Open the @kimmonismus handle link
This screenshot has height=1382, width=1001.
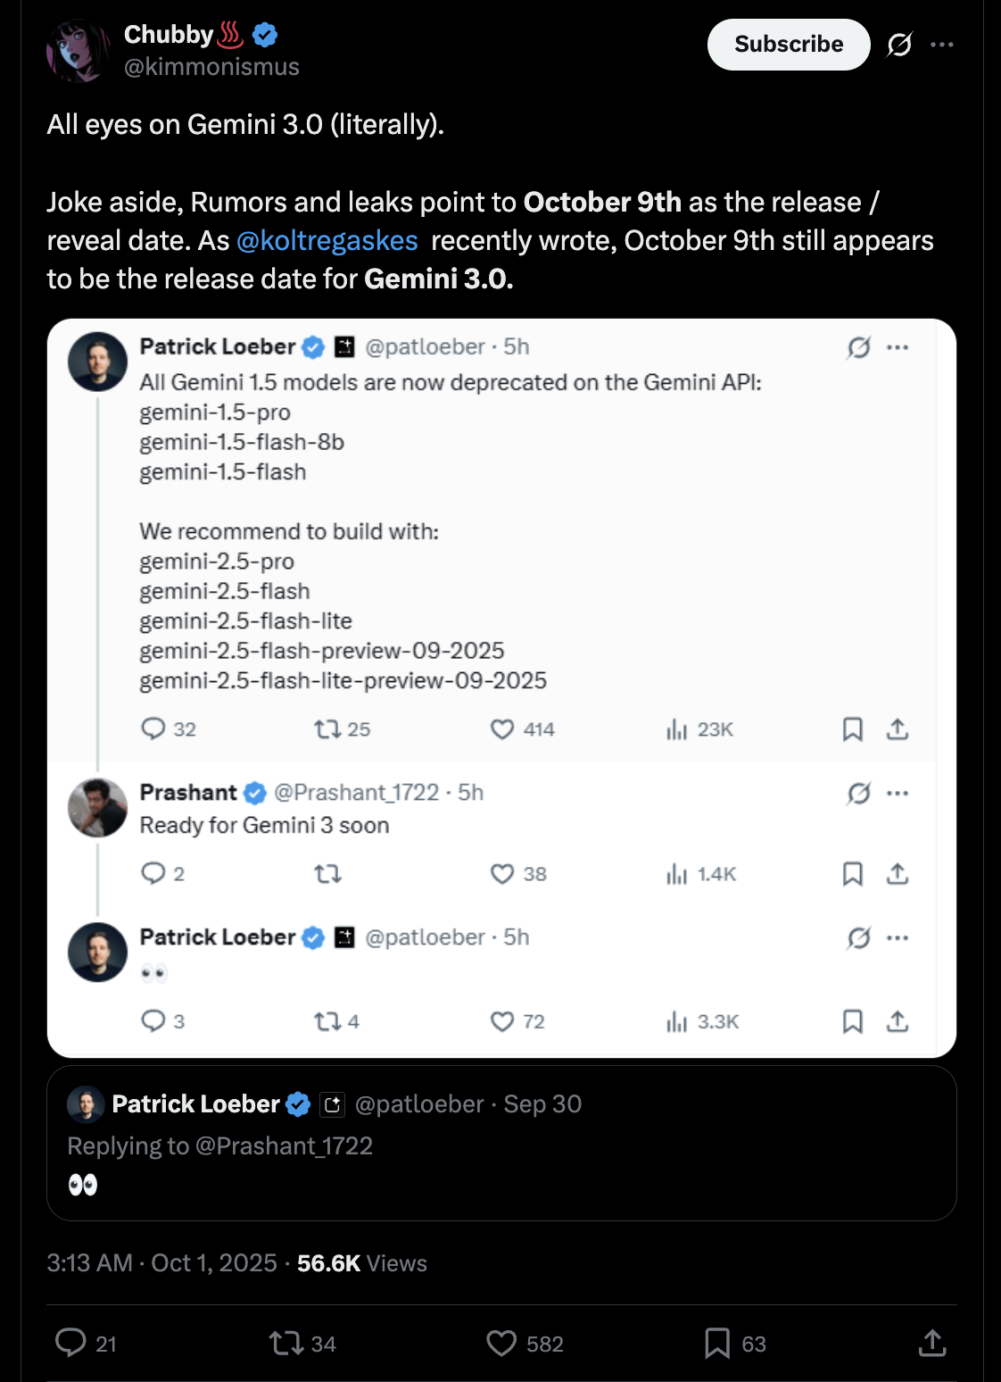pos(211,67)
